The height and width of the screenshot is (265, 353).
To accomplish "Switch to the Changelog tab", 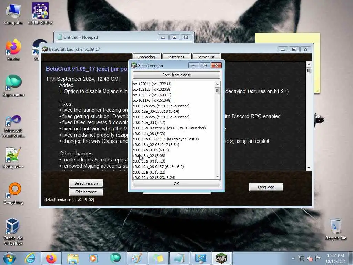I will point(146,57).
